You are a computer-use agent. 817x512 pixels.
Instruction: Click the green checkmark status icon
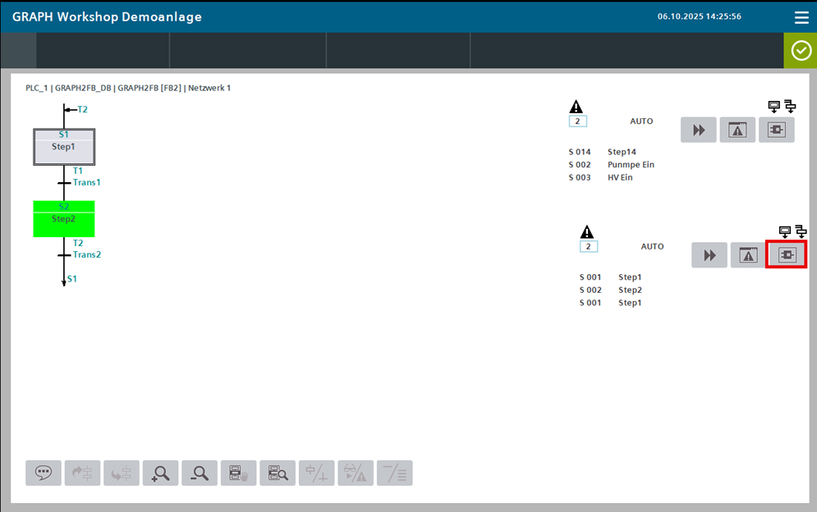(x=801, y=51)
